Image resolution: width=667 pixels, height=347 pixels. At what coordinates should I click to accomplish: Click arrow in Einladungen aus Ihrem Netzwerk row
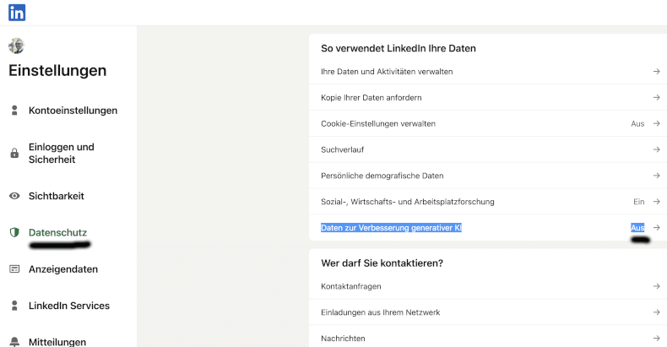click(656, 312)
